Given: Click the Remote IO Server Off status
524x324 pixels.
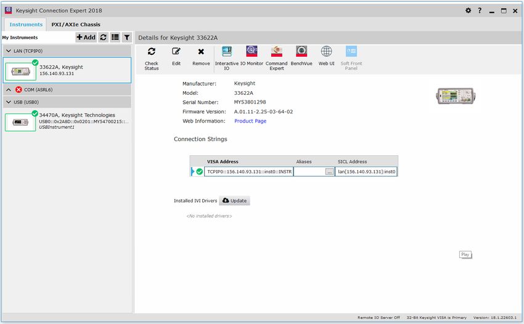Looking at the screenshot, I should 379,318.
